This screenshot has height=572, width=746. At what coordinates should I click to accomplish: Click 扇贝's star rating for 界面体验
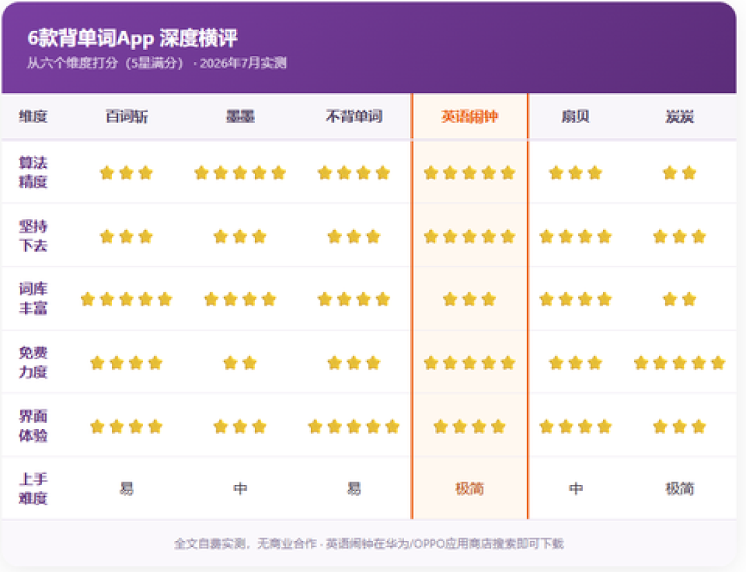click(575, 426)
